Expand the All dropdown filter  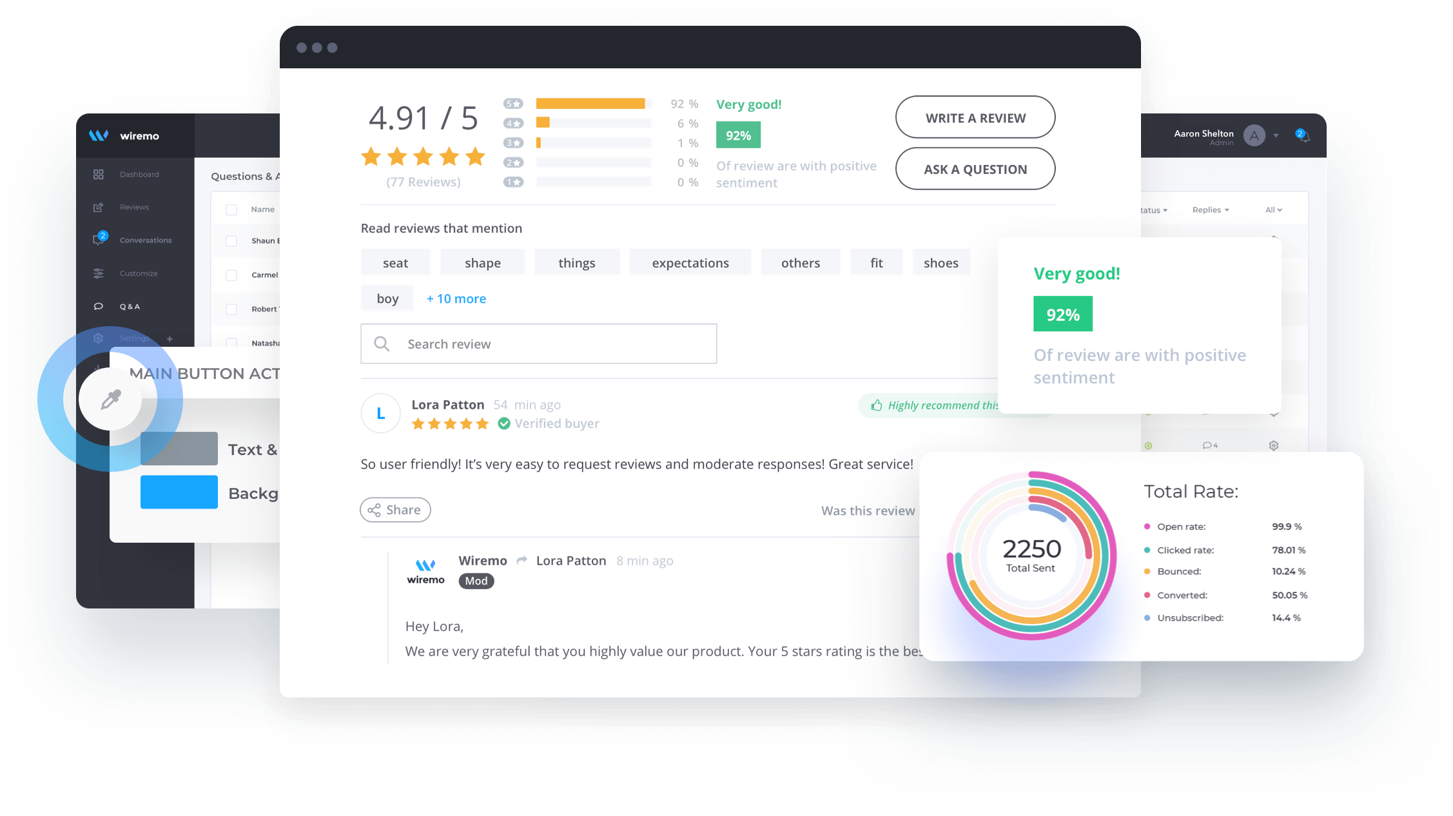point(1274,208)
